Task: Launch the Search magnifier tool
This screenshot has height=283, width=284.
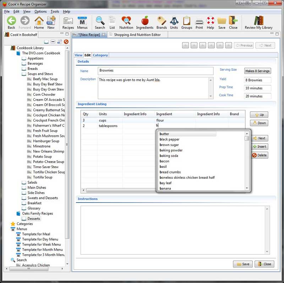Action: 100,23
